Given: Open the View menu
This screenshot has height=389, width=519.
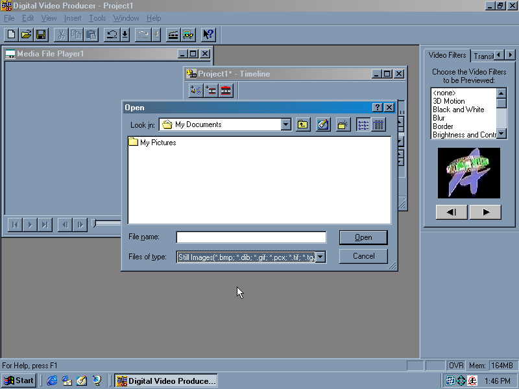Looking at the screenshot, I should (x=49, y=18).
